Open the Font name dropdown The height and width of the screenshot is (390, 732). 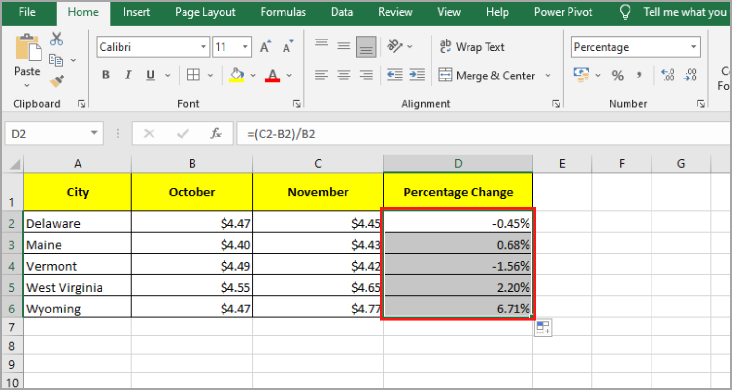[x=203, y=46]
